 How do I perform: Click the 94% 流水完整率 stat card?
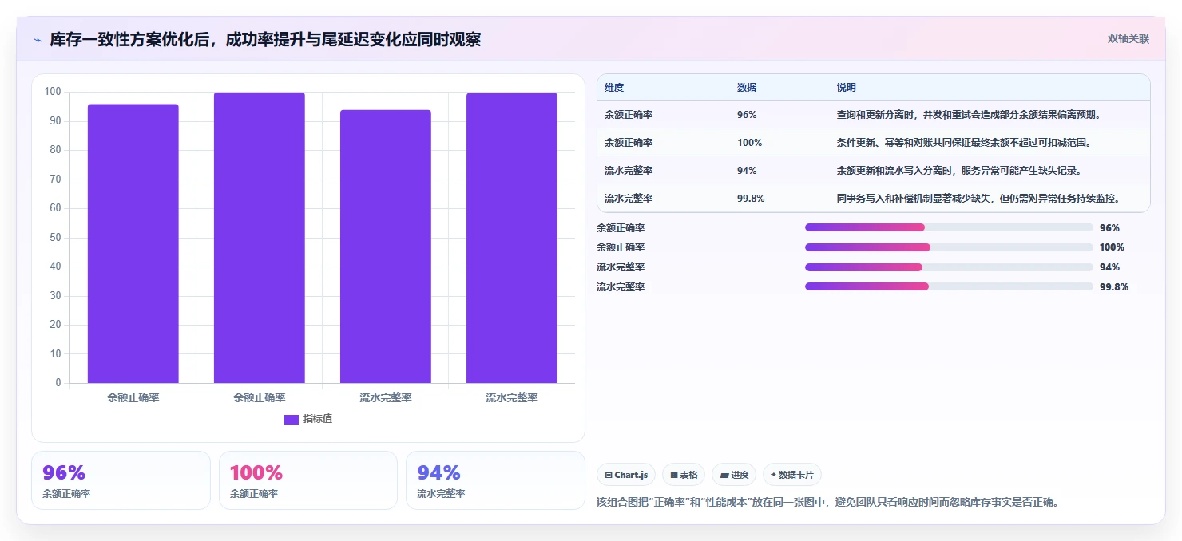click(x=495, y=480)
